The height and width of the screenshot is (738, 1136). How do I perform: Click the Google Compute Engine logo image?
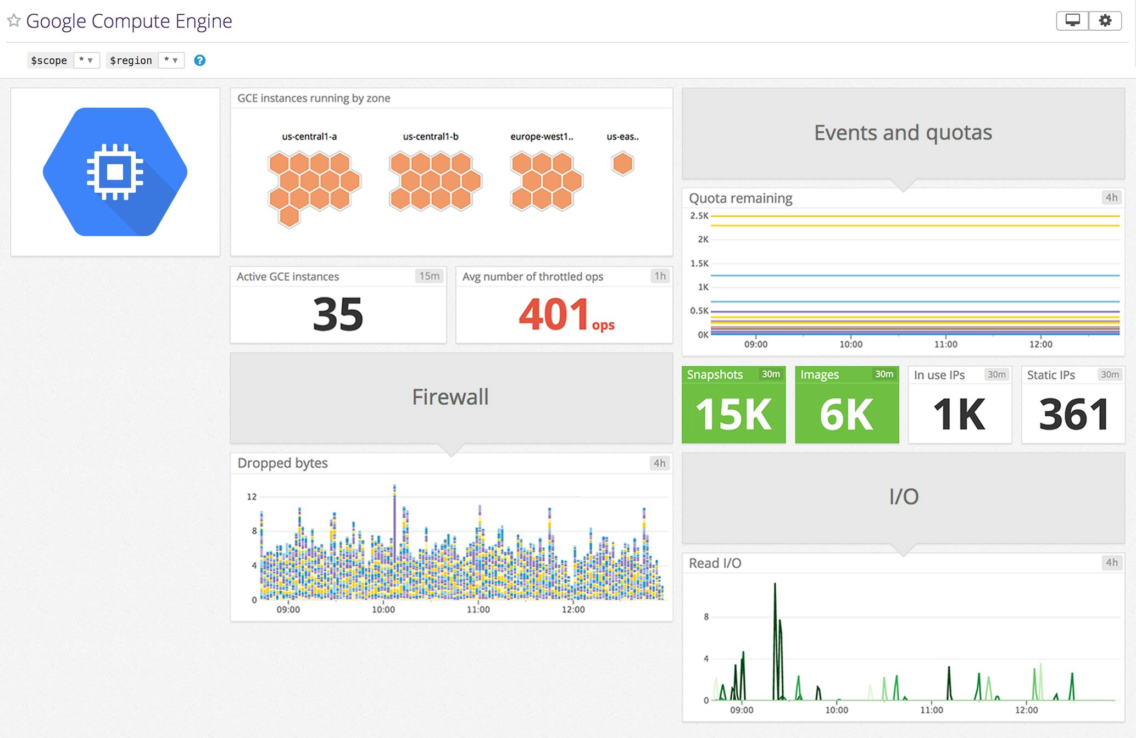[x=115, y=172]
